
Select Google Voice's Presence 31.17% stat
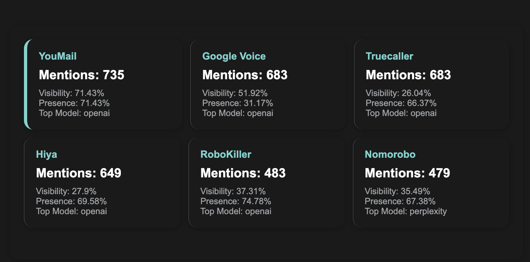point(238,103)
